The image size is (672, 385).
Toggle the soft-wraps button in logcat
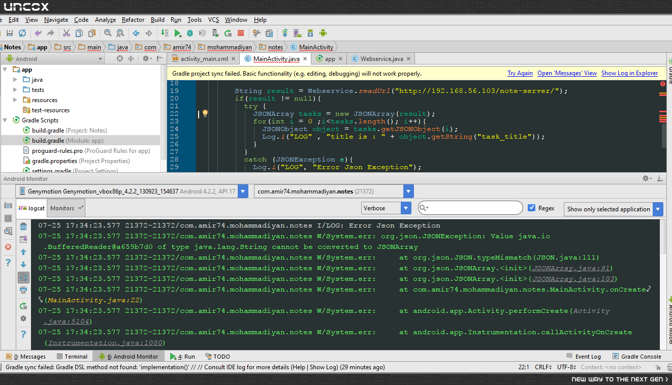point(23,277)
